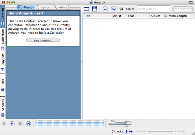The width and height of the screenshot is (195, 135).
Task: Click the track position seek bar
Action: click(x=161, y=131)
